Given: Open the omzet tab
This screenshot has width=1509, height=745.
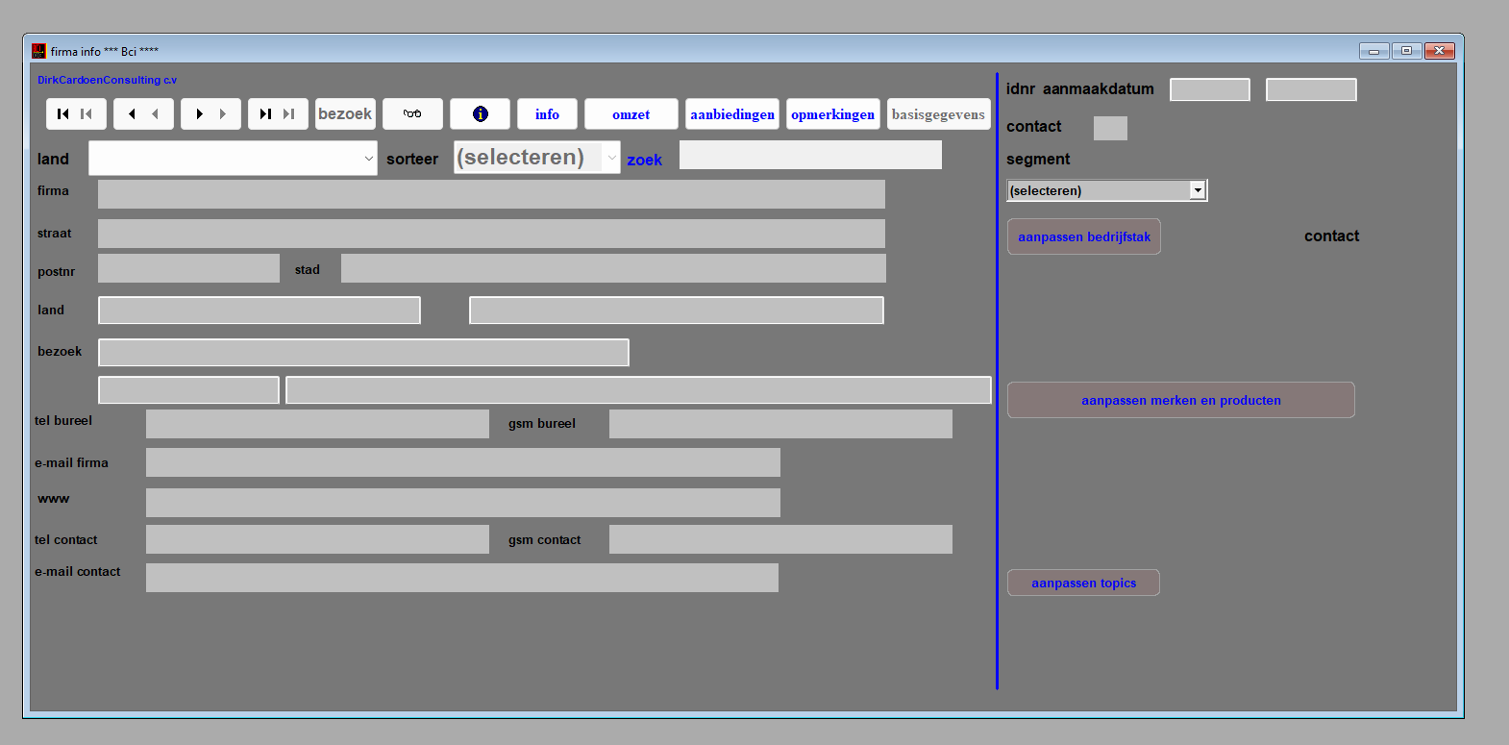Looking at the screenshot, I should [x=631, y=114].
